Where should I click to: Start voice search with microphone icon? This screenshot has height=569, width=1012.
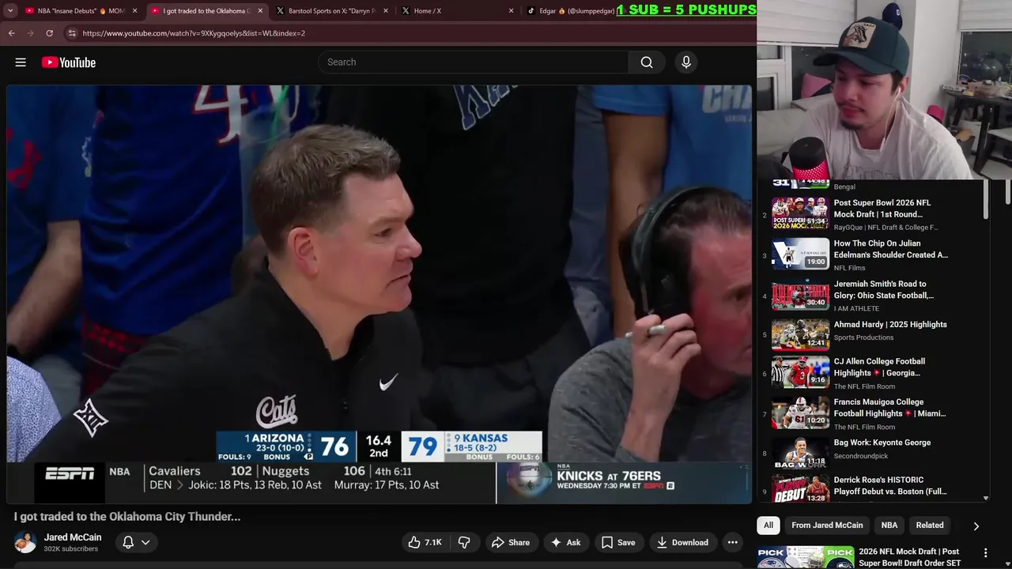(686, 62)
